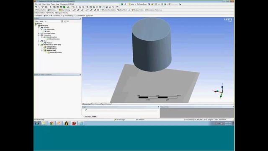Toggle Show Vertices

[41, 10]
